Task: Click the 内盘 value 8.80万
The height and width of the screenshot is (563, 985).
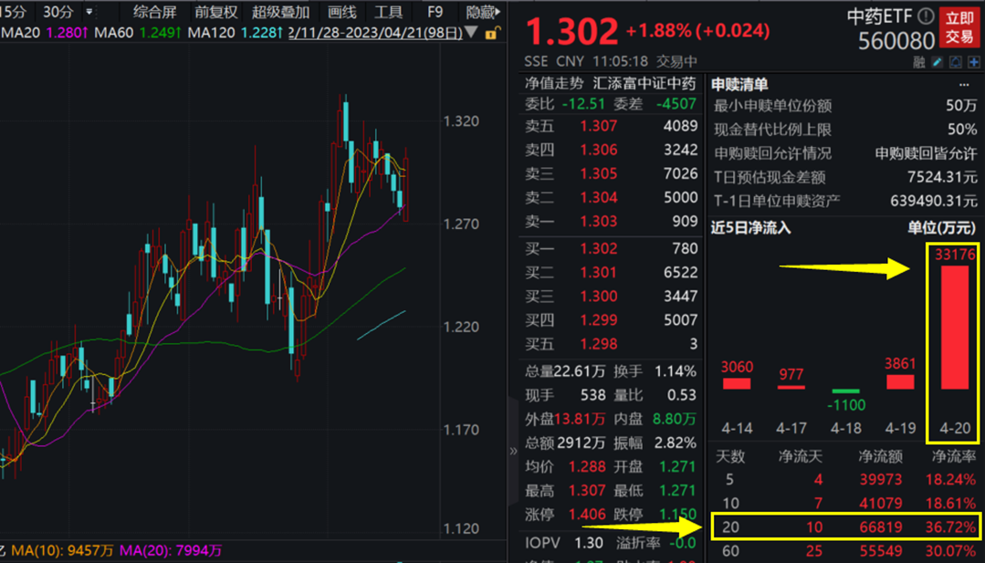Action: [675, 419]
